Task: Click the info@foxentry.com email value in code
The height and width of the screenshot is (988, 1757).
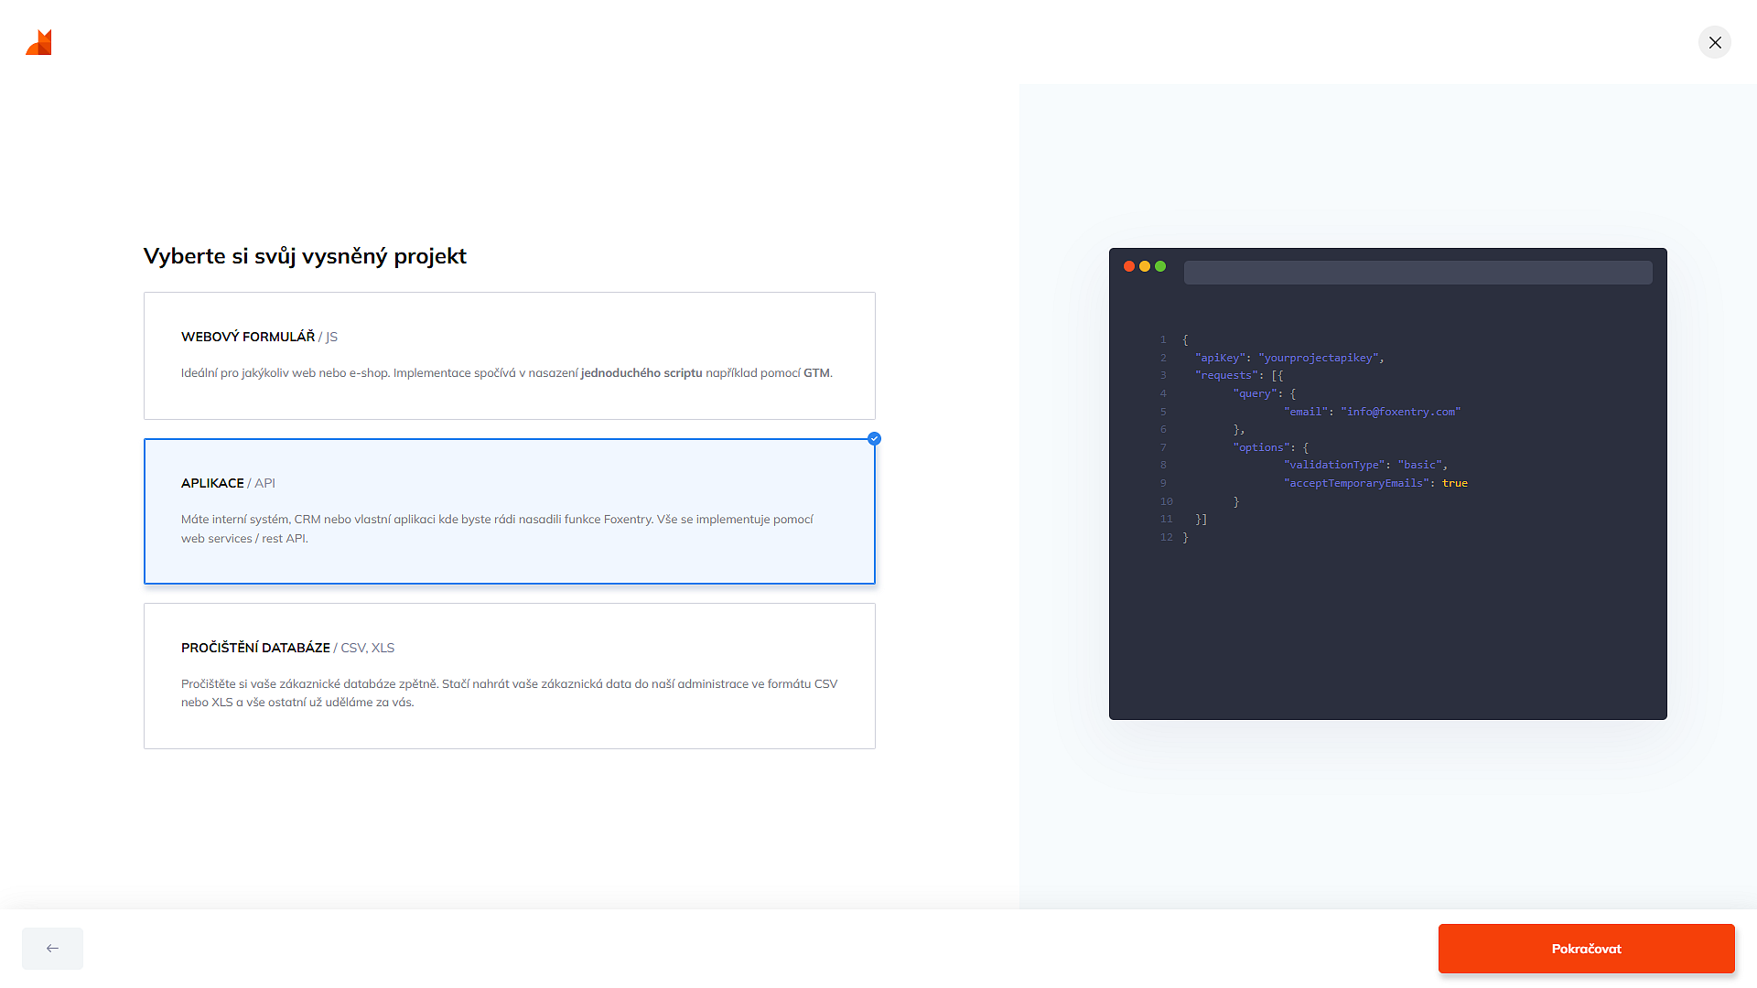Action: (1400, 412)
